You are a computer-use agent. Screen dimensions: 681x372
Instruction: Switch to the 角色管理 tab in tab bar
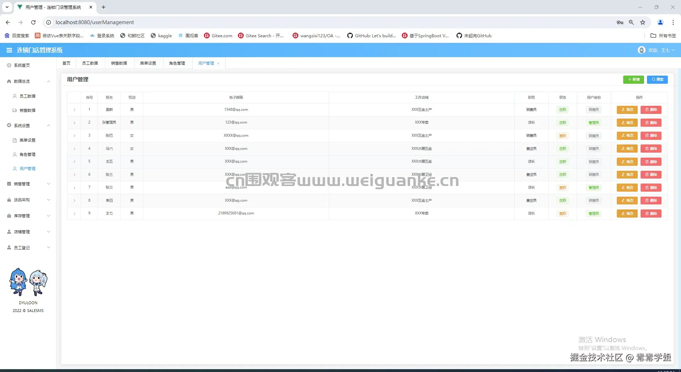[177, 63]
